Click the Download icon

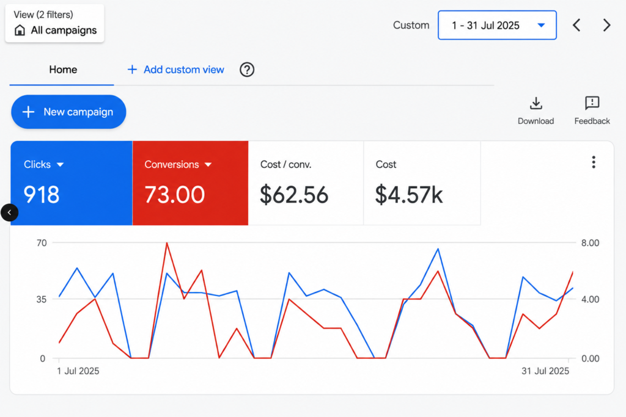coord(536,103)
